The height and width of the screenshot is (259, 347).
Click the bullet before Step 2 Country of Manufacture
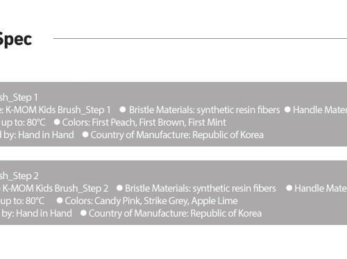83,213
